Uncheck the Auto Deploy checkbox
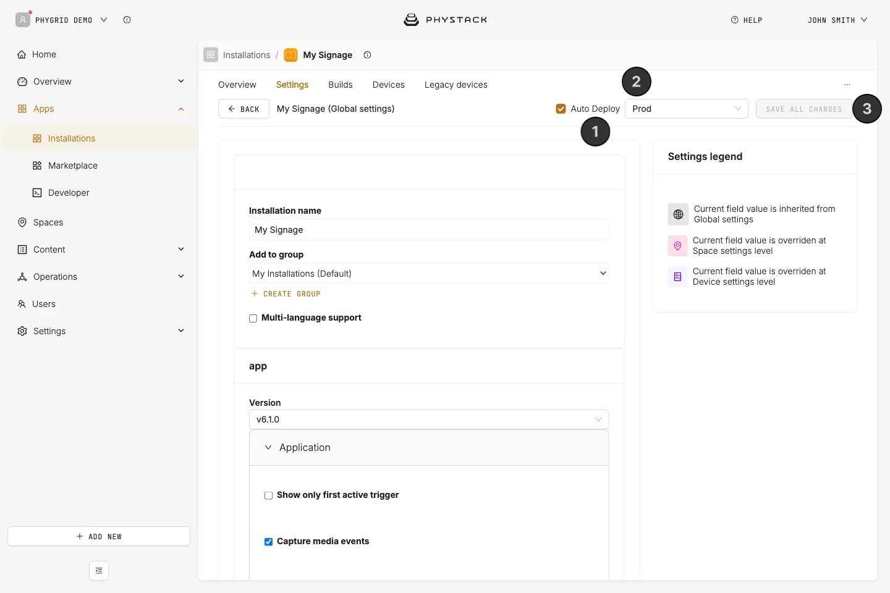 (561, 109)
